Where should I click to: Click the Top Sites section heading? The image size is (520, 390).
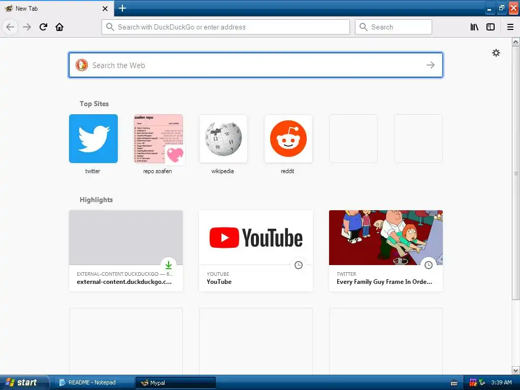pyautogui.click(x=94, y=104)
